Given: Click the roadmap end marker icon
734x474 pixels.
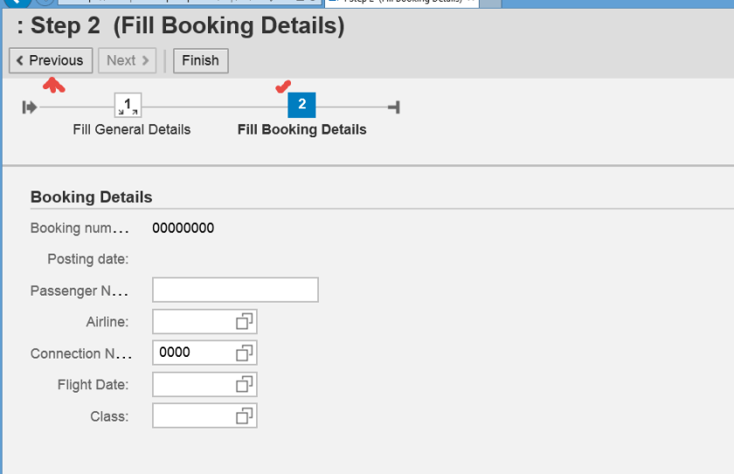Looking at the screenshot, I should pos(394,107).
